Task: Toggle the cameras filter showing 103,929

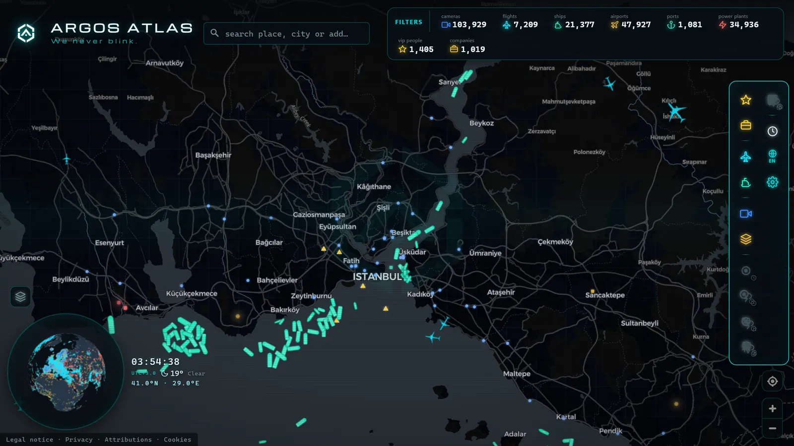Action: pyautogui.click(x=463, y=21)
